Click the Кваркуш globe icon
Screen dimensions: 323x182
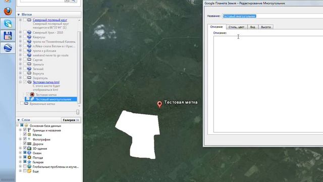pos(29,37)
